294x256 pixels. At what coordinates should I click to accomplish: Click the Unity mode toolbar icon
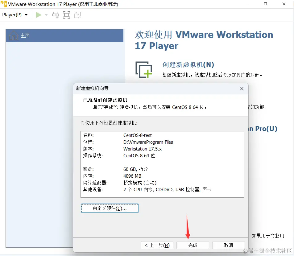(x=77, y=14)
